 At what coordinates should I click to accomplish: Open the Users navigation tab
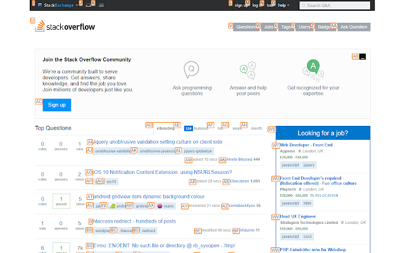click(304, 27)
